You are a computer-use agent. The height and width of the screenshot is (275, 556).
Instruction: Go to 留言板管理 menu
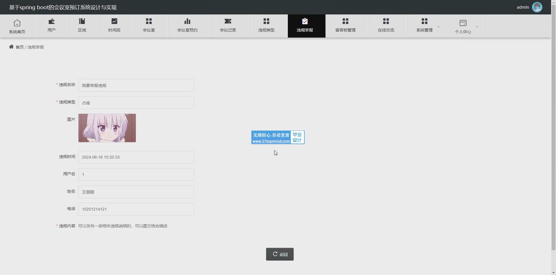[345, 26]
